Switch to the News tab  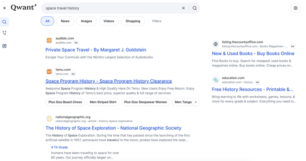(x=65, y=21)
